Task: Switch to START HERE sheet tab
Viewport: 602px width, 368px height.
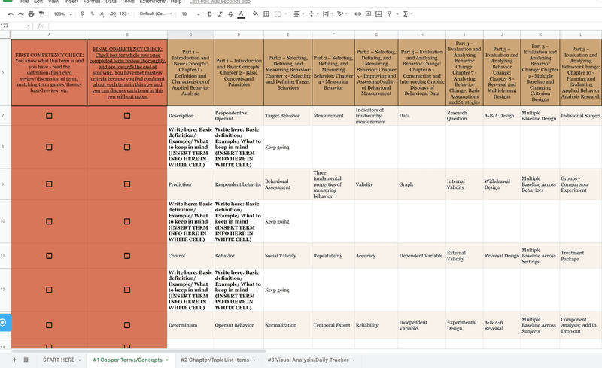Action: [59, 360]
